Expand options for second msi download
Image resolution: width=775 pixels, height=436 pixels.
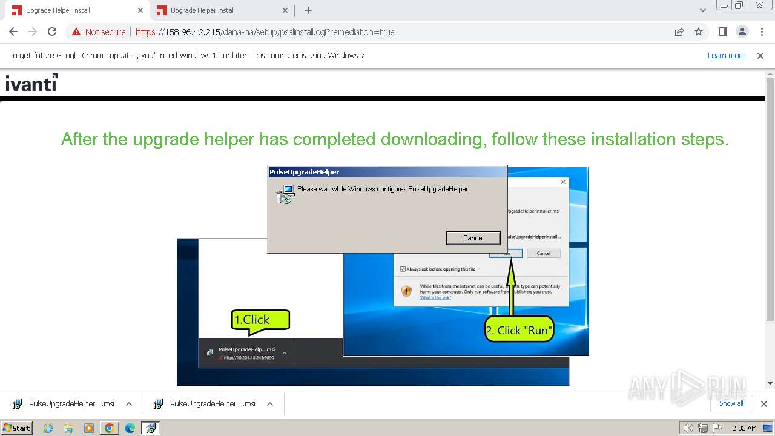click(269, 404)
